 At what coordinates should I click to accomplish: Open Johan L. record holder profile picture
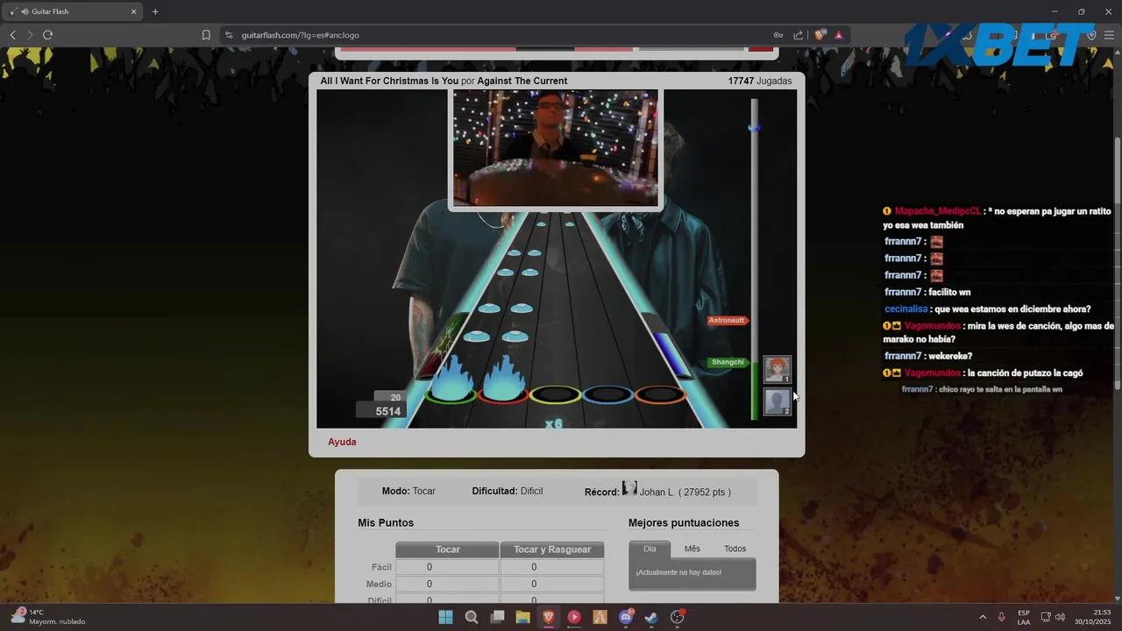[x=629, y=489]
